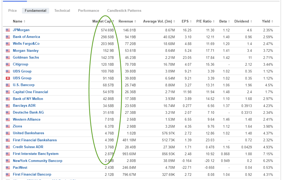Switch to the Price tab
This screenshot has width=283, height=180.
tap(13, 11)
